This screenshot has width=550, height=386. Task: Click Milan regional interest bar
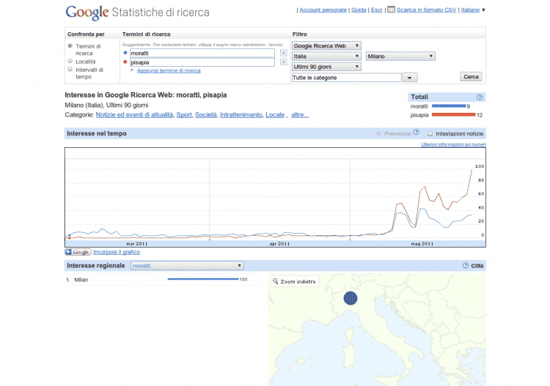coord(203,279)
